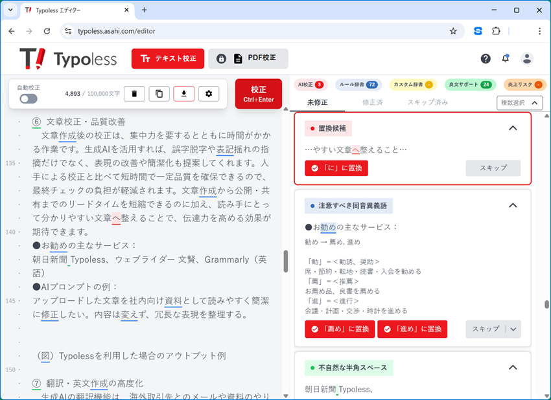Screen dimensions: 551x400
Task: Select the テキスト校正 mode button
Action: click(167, 58)
